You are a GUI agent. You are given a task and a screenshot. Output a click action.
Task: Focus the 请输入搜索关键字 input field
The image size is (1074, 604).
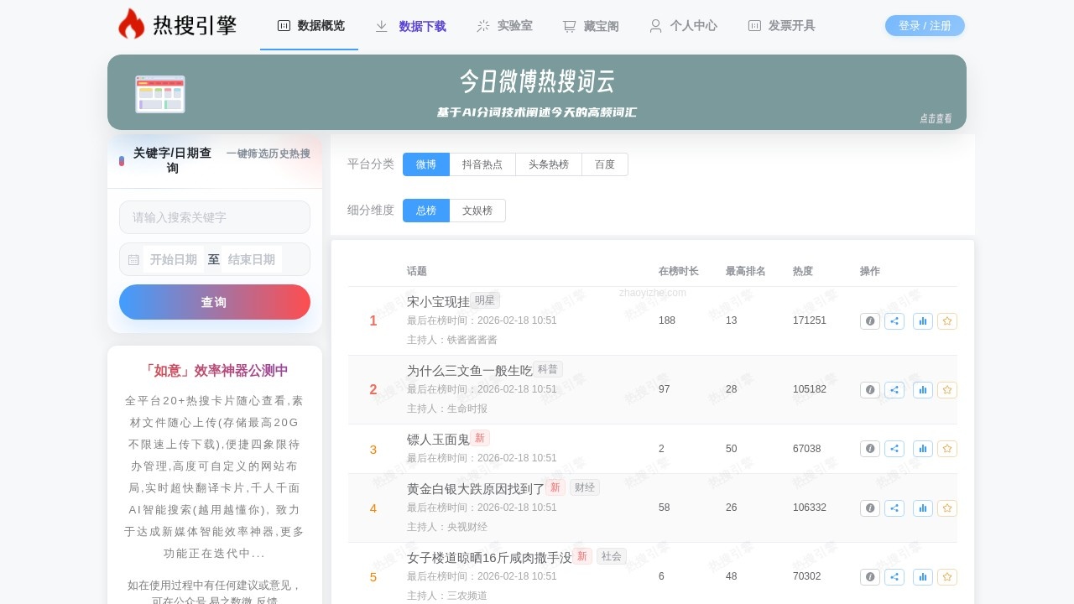coord(214,217)
